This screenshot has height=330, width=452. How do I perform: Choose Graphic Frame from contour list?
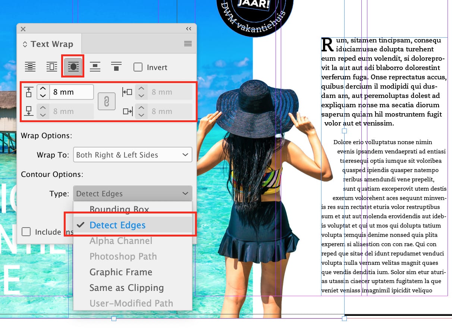coord(121,272)
